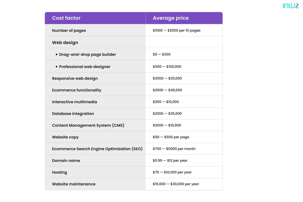Click the $0.95 — $12 per year price
Screen dimensions: 303x202
click(170, 160)
